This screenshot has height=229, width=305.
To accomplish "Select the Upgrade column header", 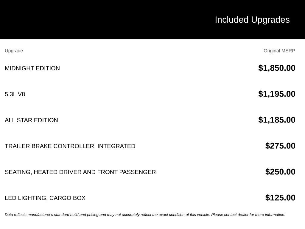I will [14, 51].
